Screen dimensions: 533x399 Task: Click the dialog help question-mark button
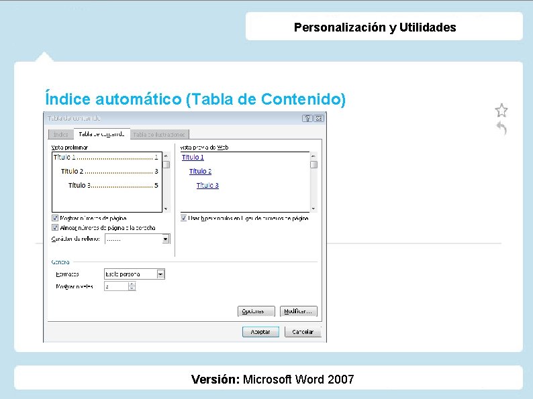click(x=307, y=118)
